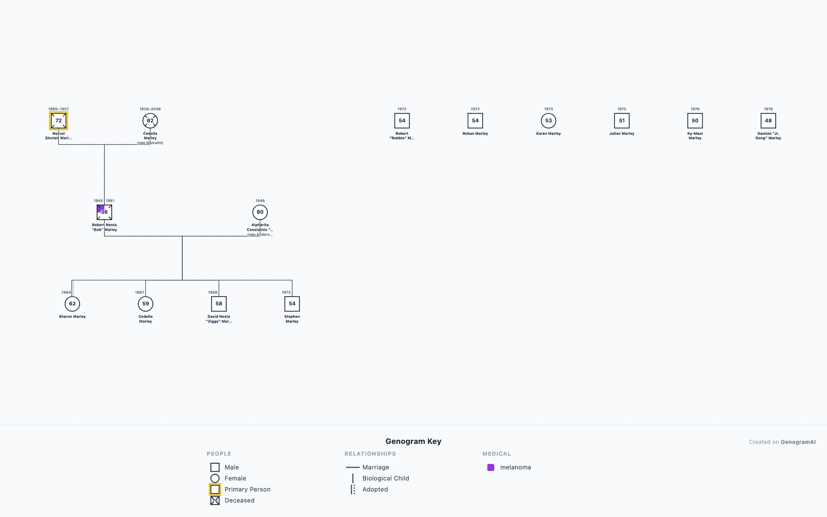The image size is (827, 517).
Task: Select Alpharita Constantia node aged 80
Action: [260, 212]
